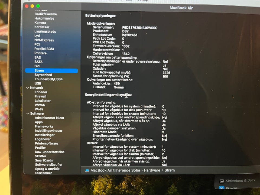Click Tilstand value Normal
260x195 pixels.
point(119,87)
